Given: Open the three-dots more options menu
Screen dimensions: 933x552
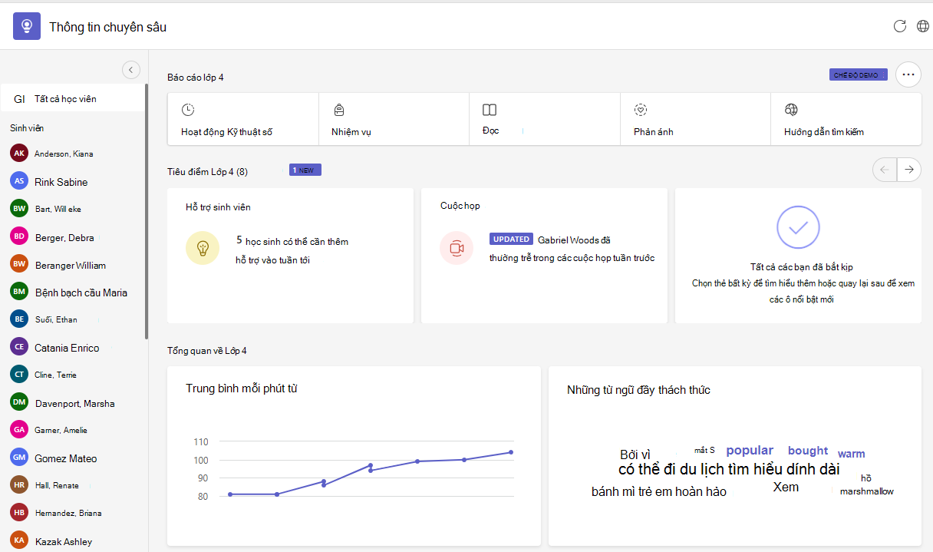Looking at the screenshot, I should point(908,74).
